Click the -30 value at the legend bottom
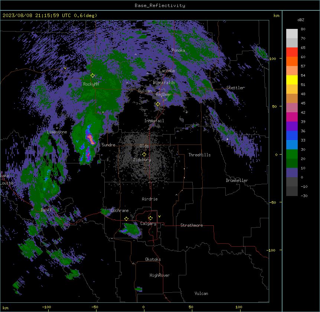This screenshot has width=320, height=312. (304, 196)
